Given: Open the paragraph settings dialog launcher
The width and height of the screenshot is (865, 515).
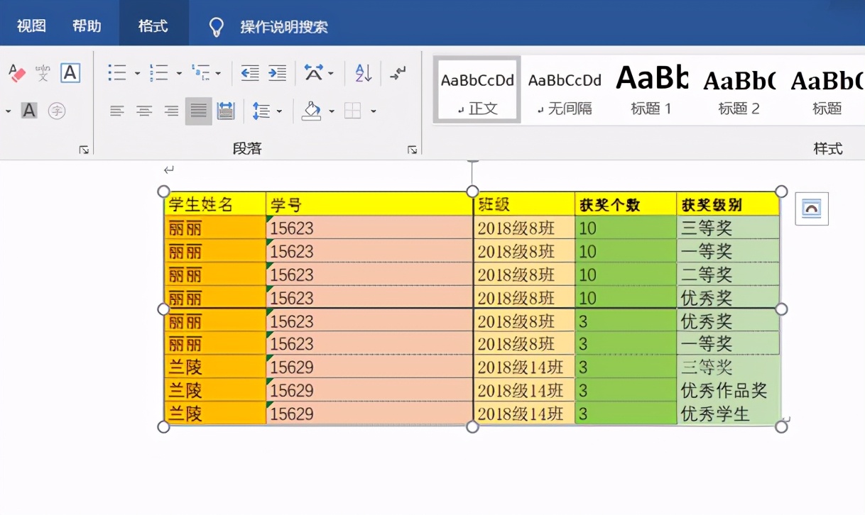Looking at the screenshot, I should (x=412, y=149).
